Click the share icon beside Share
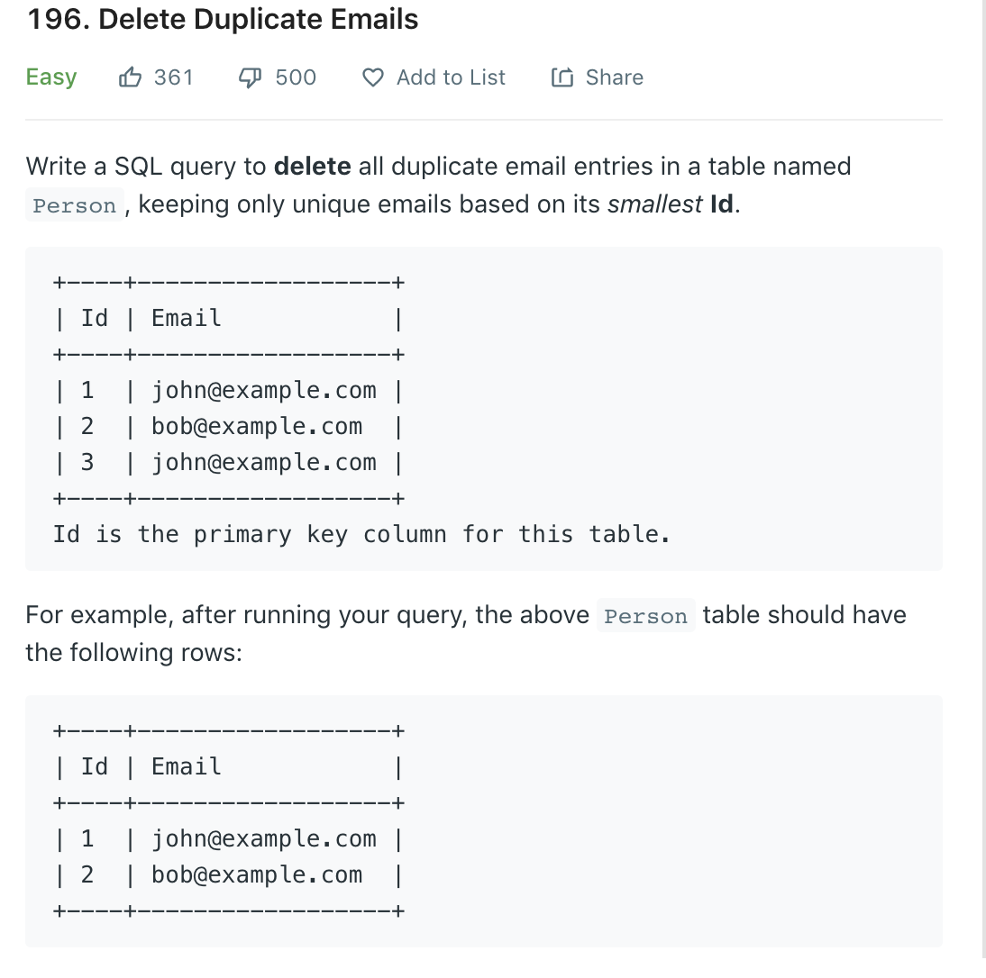Viewport: 986px width, 978px height. click(x=562, y=77)
